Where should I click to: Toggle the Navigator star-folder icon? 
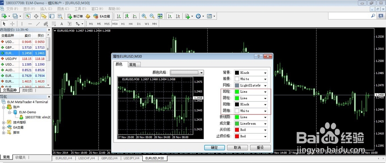click(x=44, y=16)
